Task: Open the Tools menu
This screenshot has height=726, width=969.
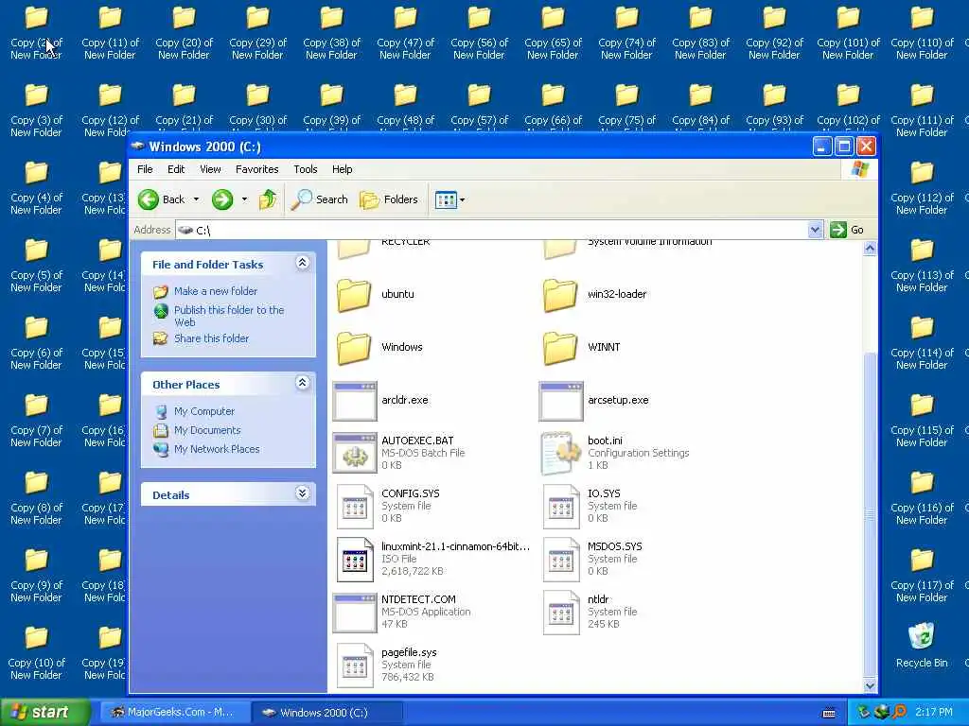Action: coord(306,169)
